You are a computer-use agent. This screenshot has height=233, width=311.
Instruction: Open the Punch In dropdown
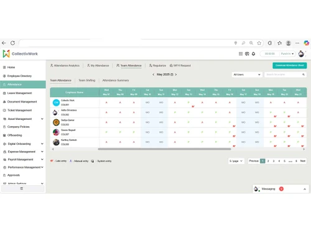[287, 54]
